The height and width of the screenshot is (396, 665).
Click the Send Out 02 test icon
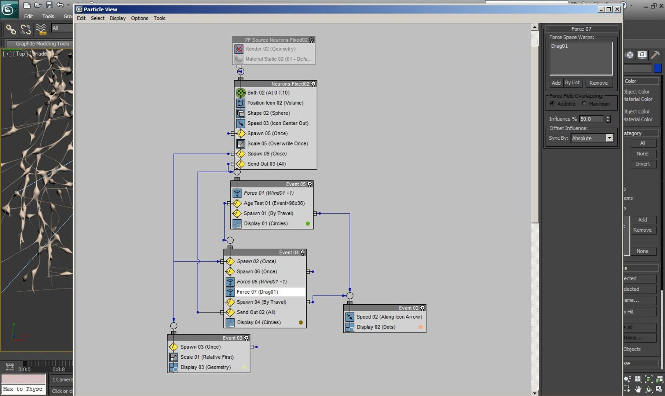pos(230,312)
